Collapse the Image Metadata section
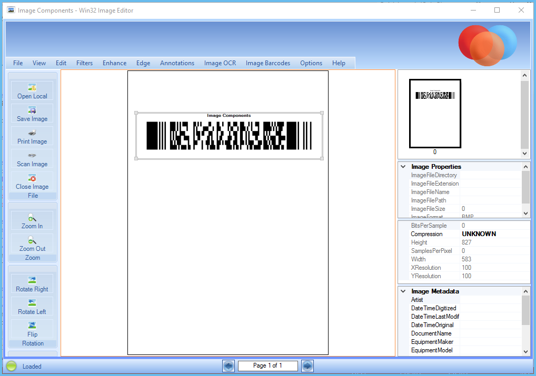The height and width of the screenshot is (376, 536). 403,291
